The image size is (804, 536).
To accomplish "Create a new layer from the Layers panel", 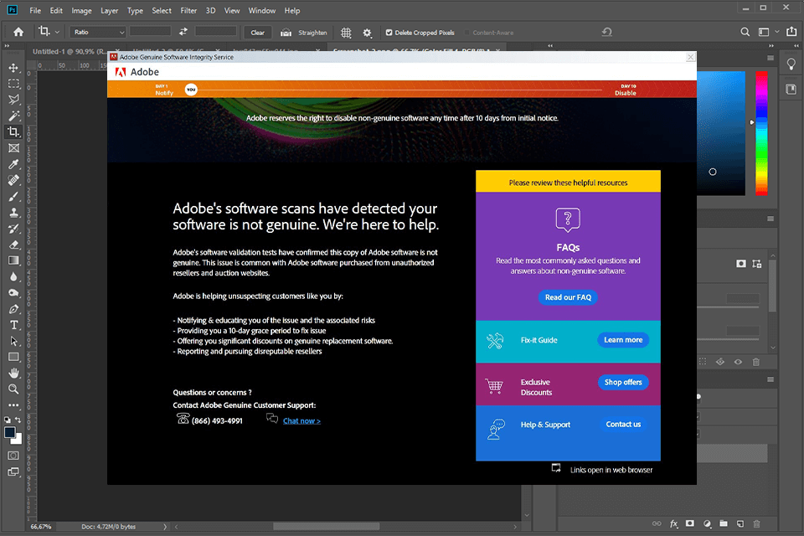I will 740,523.
